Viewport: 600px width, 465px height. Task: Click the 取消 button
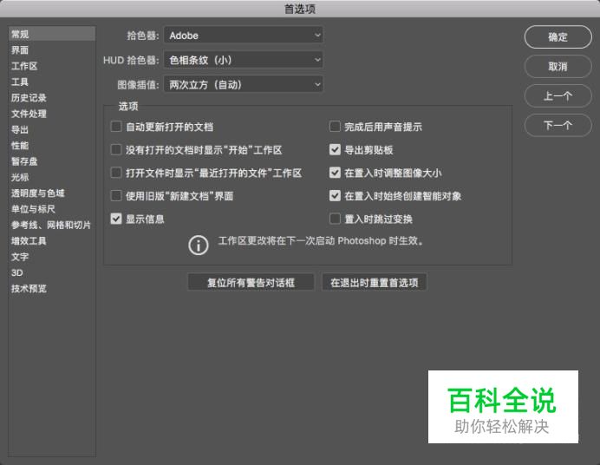click(558, 67)
